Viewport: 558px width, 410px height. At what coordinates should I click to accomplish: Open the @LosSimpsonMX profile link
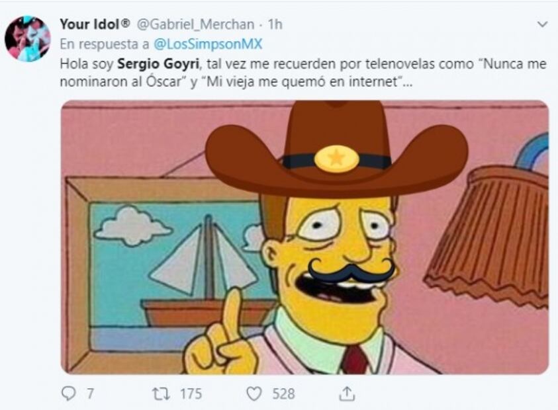click(209, 44)
